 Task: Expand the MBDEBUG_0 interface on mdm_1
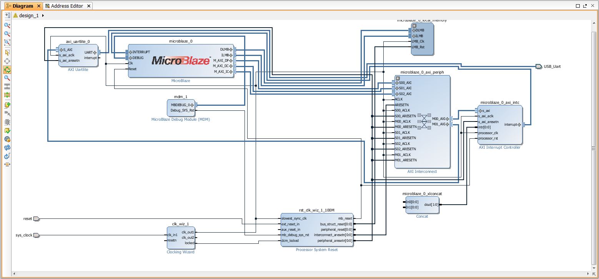click(x=192, y=105)
